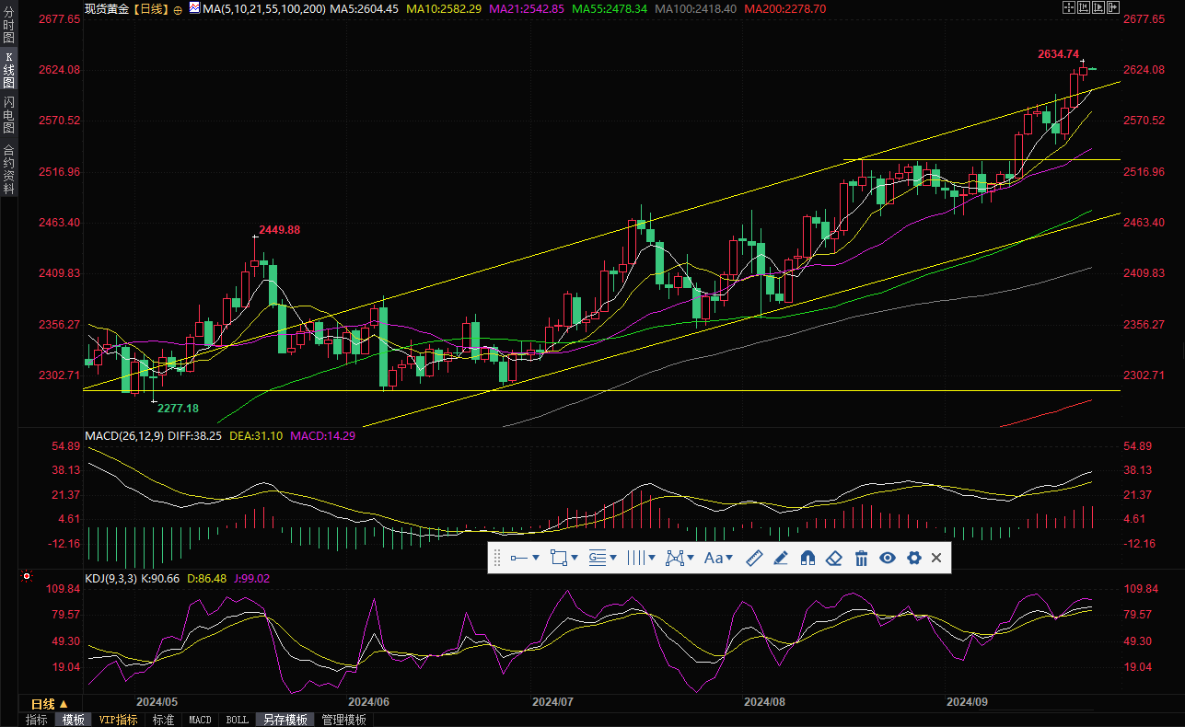The height and width of the screenshot is (727, 1185).
Task: Switch to the MACD tab
Action: (200, 720)
